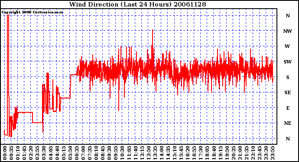299x162 pixels.
Task: Click the '03:30' time label
Action: point(44,153)
